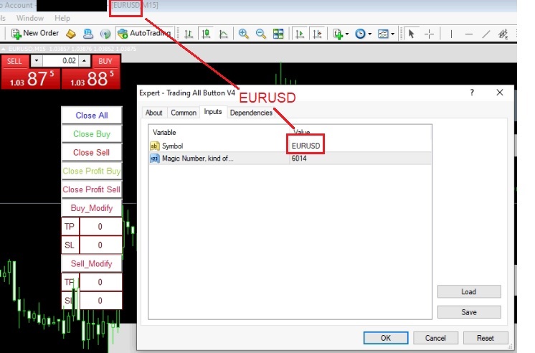The image size is (535, 353).
Task: Select the arrow cursor tool
Action: click(x=411, y=34)
